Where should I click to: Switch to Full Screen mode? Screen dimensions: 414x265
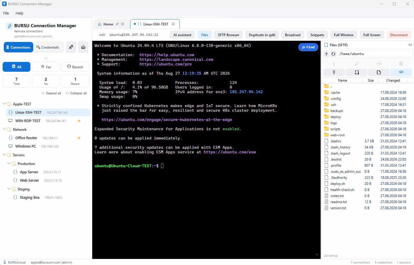[x=372, y=35]
